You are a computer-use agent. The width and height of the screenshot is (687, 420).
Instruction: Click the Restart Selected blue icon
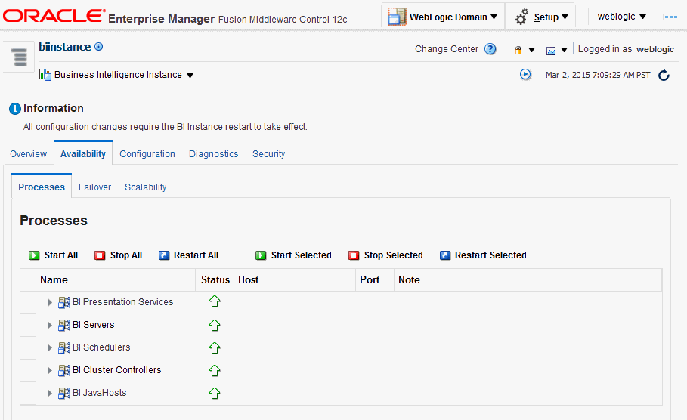(444, 255)
